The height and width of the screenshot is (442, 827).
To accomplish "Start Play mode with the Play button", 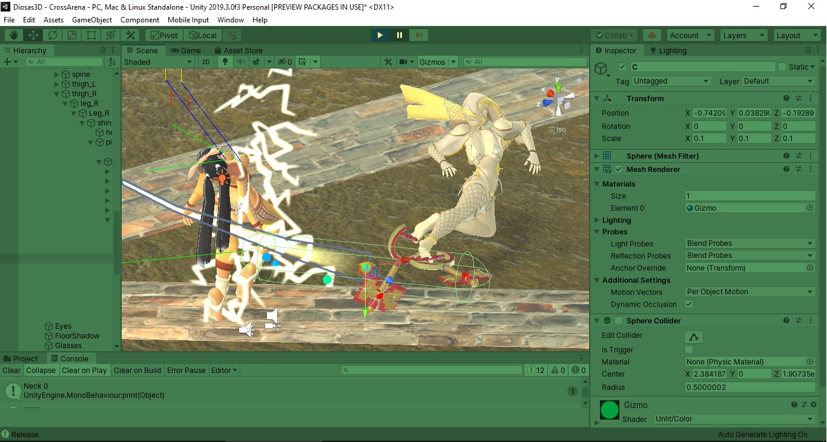I will [x=380, y=35].
